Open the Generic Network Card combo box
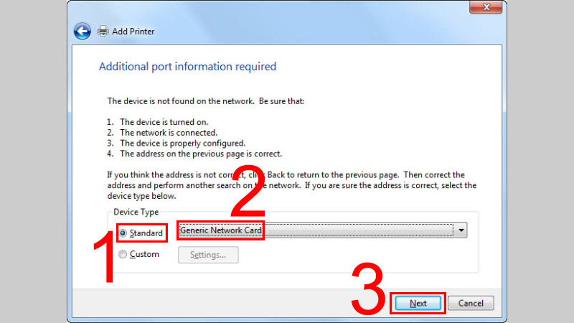 click(316, 230)
